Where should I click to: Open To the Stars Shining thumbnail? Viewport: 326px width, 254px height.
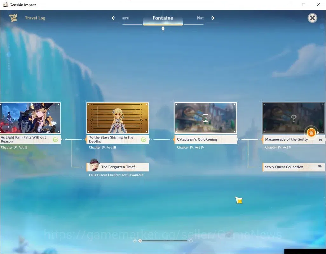118,118
